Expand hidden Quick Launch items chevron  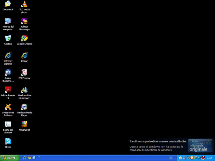[x=39, y=157]
